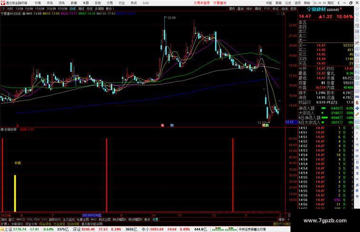Click the panel icon at chart top-right corner
Viewport: 360px width, 232px height.
(x=283, y=14)
